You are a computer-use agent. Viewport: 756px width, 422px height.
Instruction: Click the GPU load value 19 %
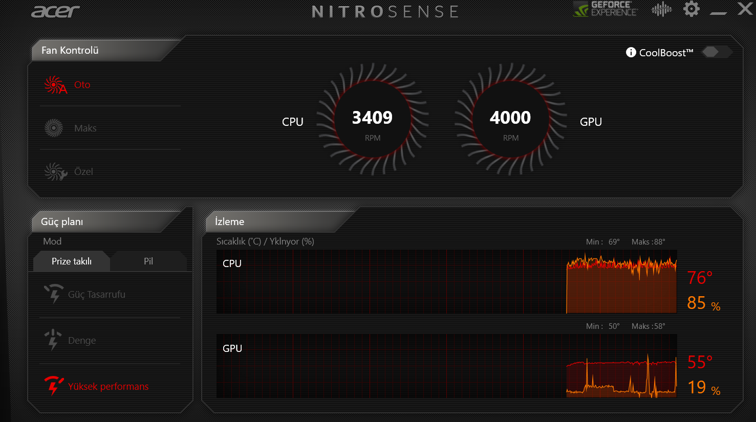pyautogui.click(x=704, y=388)
